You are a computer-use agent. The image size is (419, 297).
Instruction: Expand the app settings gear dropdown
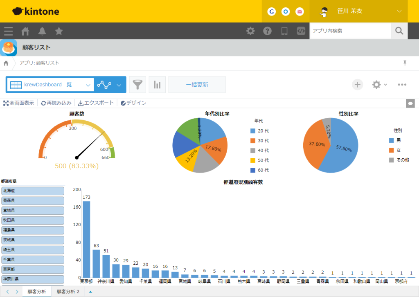(x=379, y=85)
